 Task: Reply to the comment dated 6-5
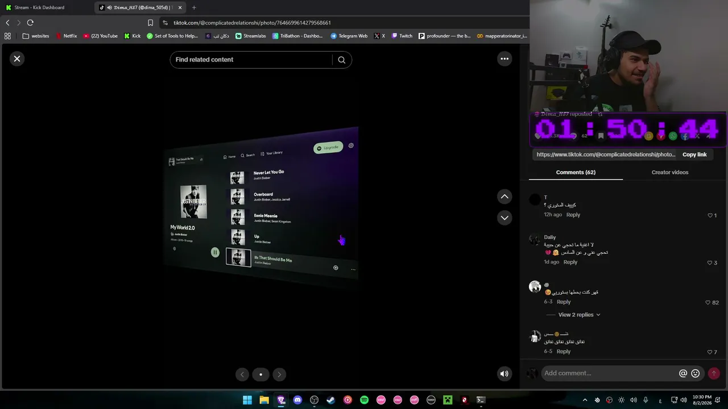(x=564, y=351)
